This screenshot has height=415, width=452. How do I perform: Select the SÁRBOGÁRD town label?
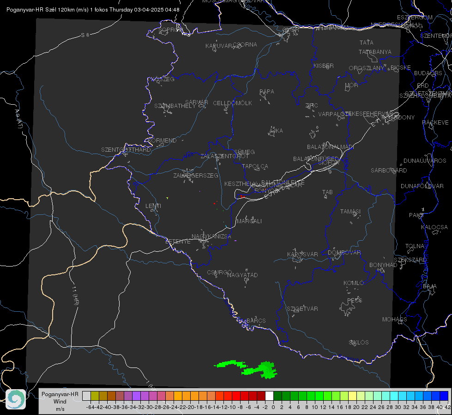click(389, 171)
